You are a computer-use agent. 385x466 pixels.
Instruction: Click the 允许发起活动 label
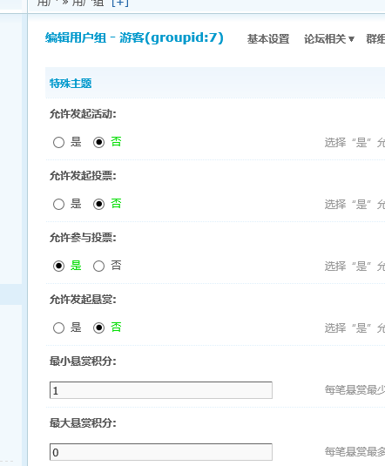coord(83,114)
